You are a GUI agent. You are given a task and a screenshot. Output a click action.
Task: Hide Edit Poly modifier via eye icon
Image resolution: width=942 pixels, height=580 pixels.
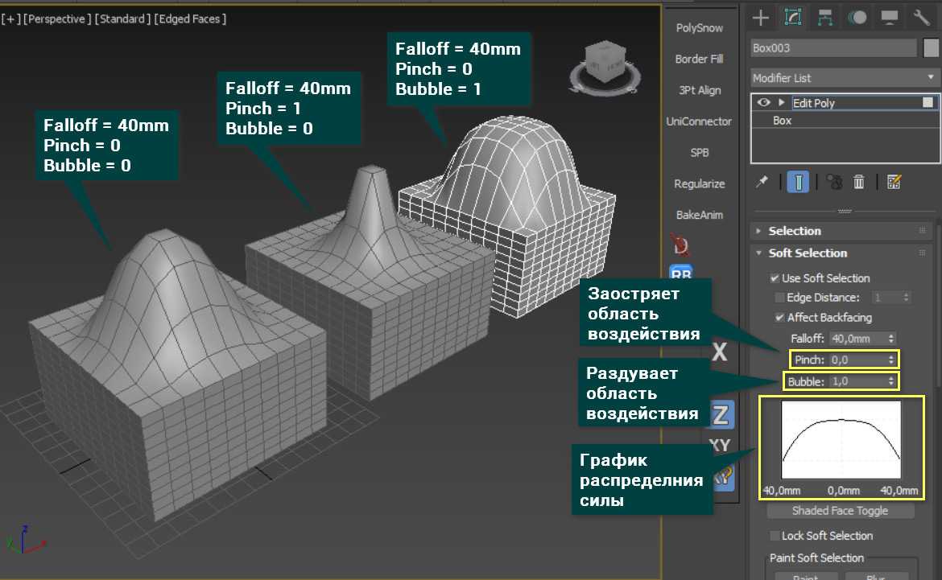762,103
